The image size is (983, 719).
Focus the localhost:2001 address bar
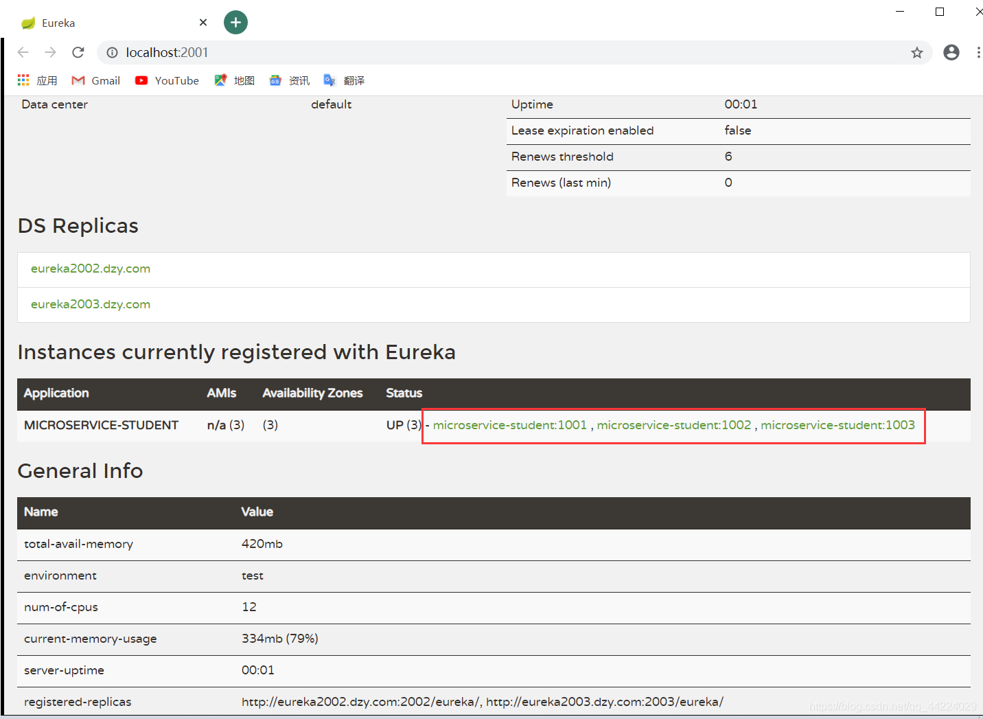tap(508, 53)
